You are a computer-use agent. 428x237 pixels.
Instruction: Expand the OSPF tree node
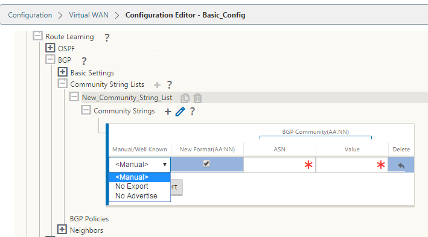pyautogui.click(x=50, y=48)
